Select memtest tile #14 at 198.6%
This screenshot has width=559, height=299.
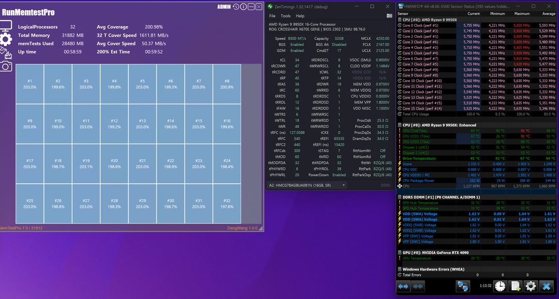[x=170, y=124]
